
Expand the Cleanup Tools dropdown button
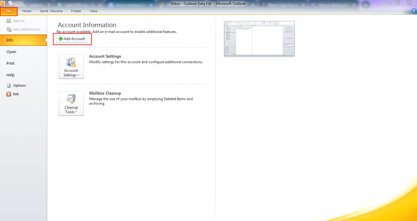pos(71,103)
